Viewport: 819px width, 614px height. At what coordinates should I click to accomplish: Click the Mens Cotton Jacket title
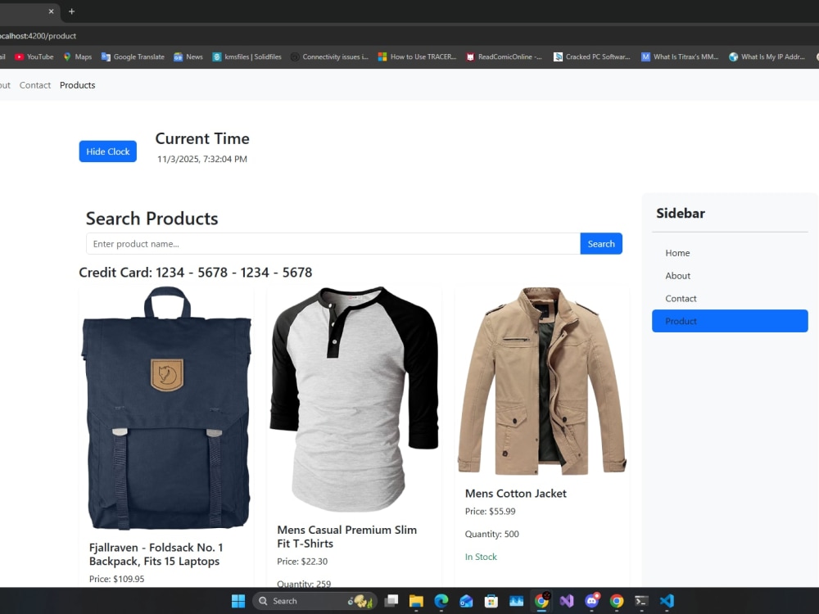point(515,494)
